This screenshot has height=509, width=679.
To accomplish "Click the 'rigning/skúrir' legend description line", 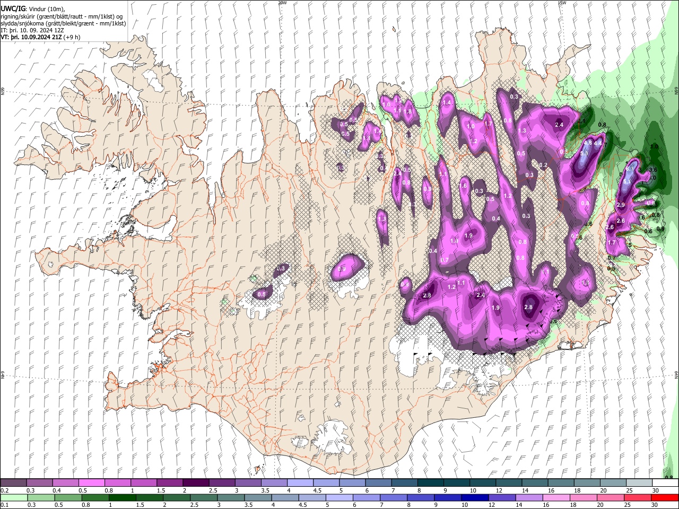I will (62, 16).
